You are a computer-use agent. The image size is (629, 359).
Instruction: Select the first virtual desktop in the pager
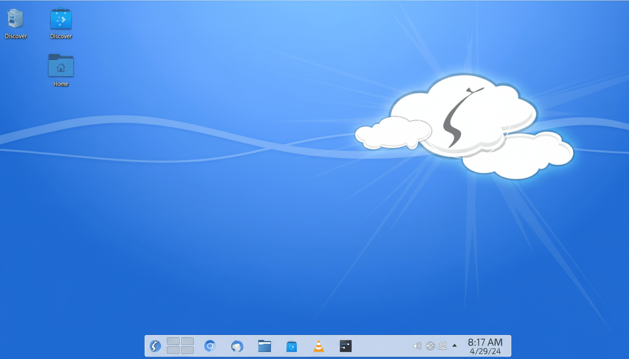[172, 342]
